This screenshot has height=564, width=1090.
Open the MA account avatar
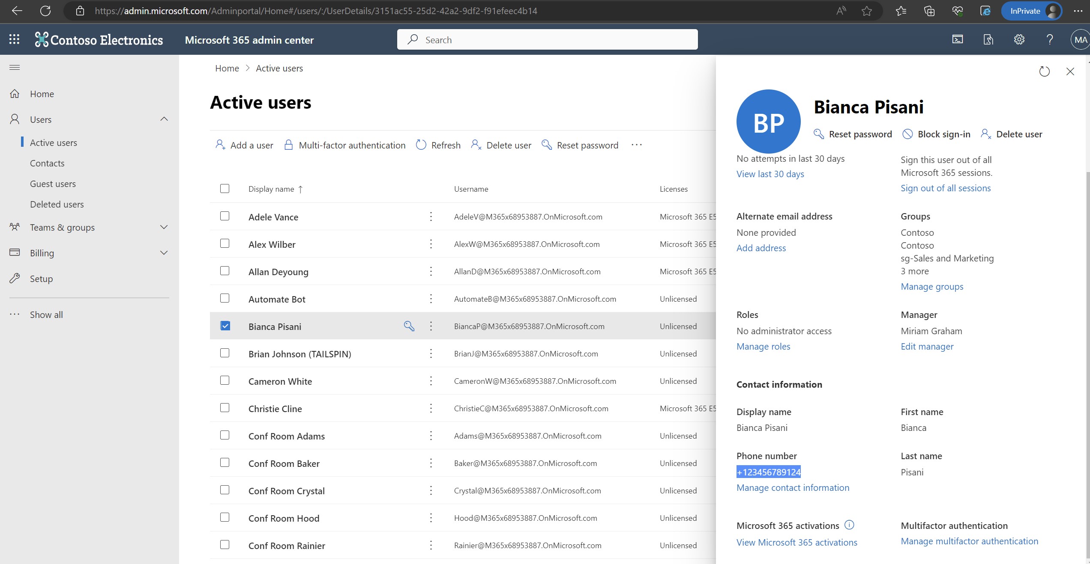coord(1080,40)
